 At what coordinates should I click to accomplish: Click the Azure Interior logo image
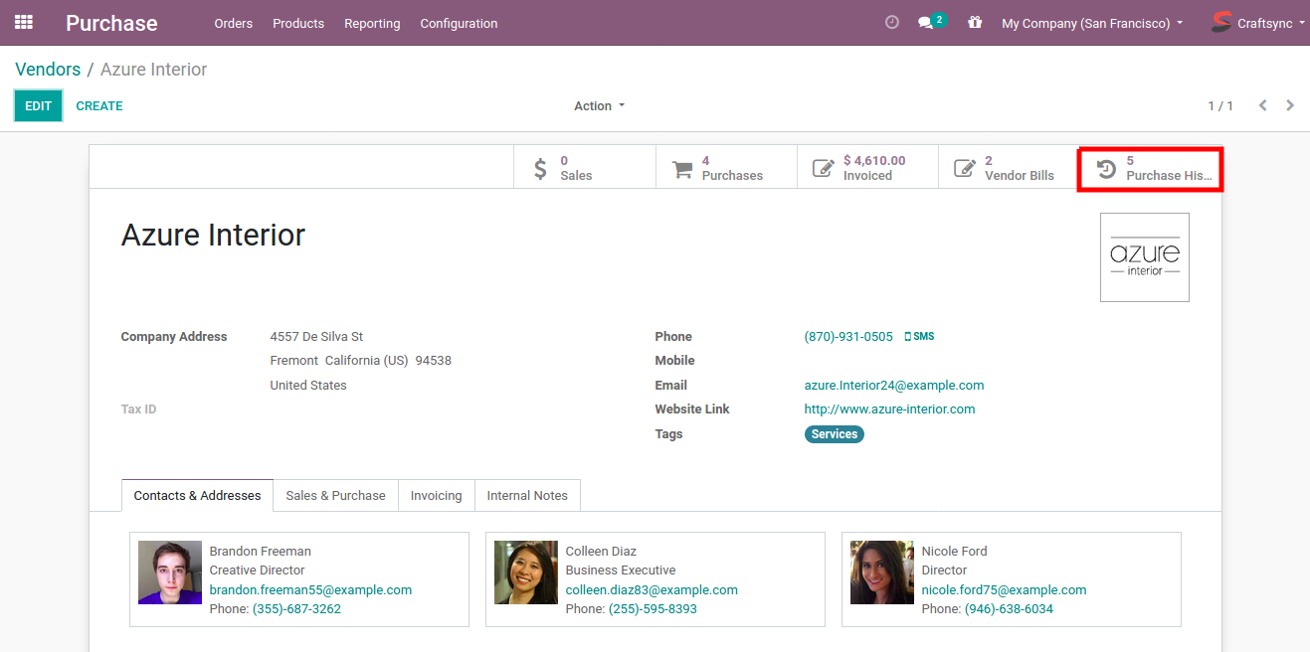(1144, 257)
